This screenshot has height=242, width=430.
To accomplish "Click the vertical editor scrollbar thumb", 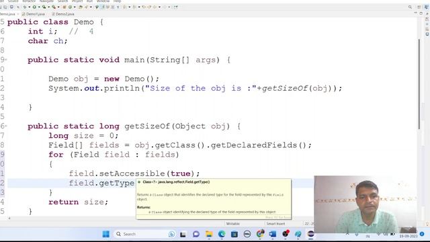I will click(419, 84).
